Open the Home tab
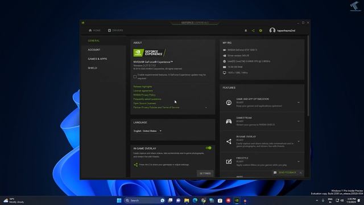Image resolution: width=364 pixels, height=205 pixels. point(94,30)
